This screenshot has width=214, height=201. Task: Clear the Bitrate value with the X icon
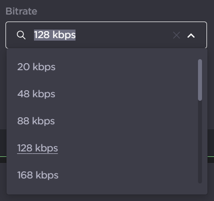pyautogui.click(x=176, y=35)
